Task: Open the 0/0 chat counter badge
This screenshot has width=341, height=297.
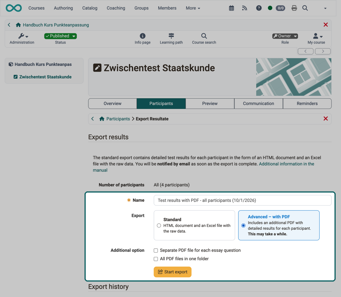Action: (280, 8)
